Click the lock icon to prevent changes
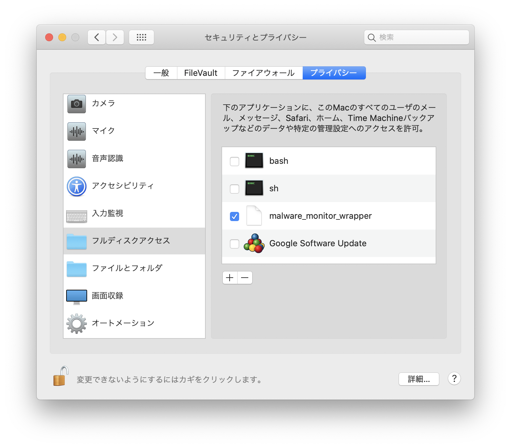The width and height of the screenshot is (511, 448). tap(61, 376)
